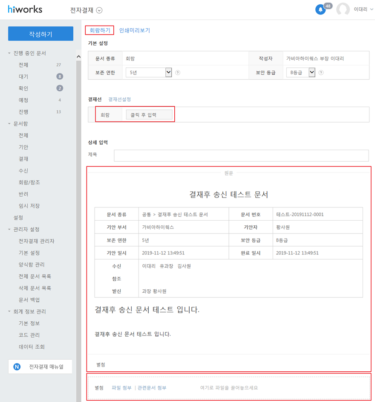Open the 기안 document box
The image size is (375, 402).
pos(23,147)
